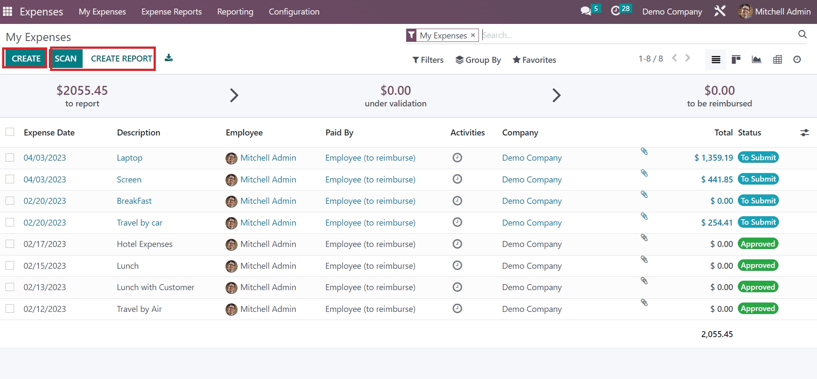Click the download export icon
Screen dimensions: 817x379
point(169,58)
